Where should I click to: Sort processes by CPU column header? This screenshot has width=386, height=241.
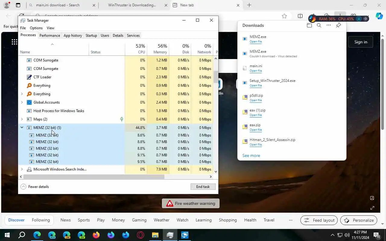coord(136,49)
